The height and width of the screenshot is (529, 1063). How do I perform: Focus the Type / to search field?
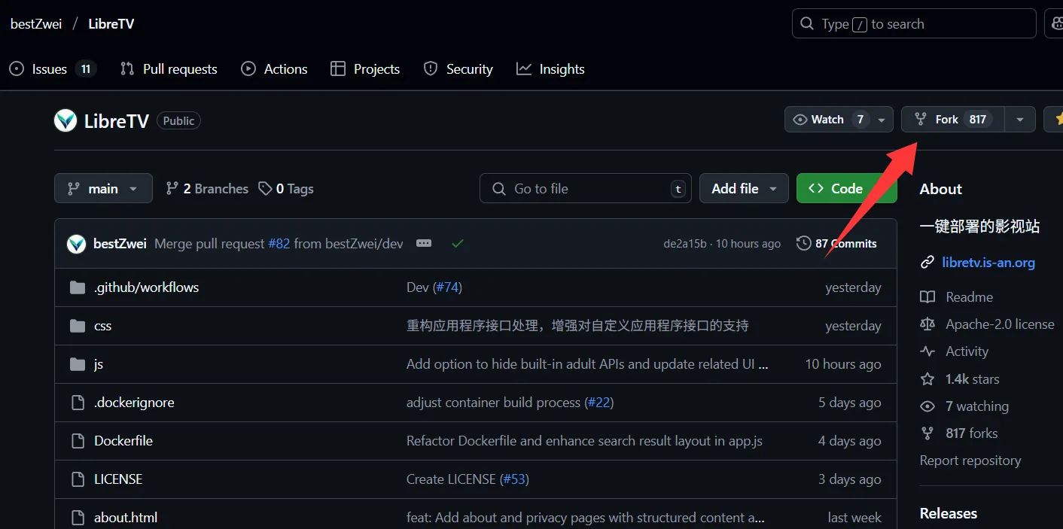pos(914,24)
